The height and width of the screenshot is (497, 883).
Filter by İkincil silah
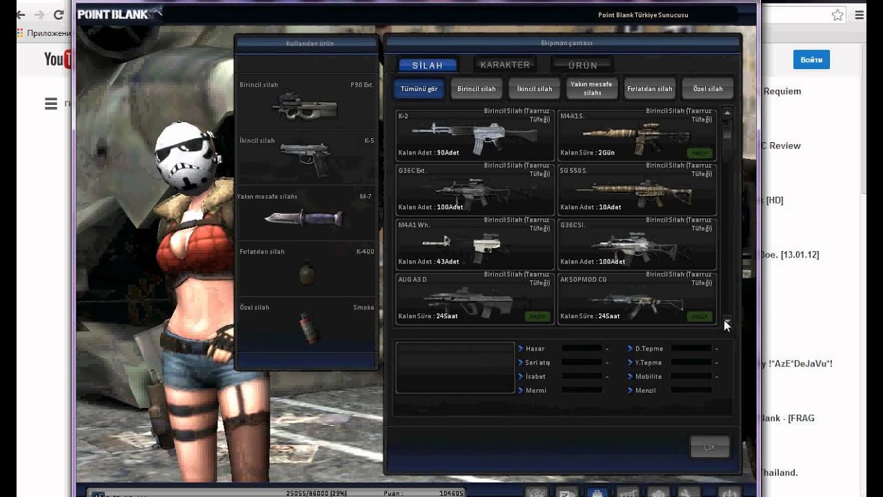coord(535,88)
